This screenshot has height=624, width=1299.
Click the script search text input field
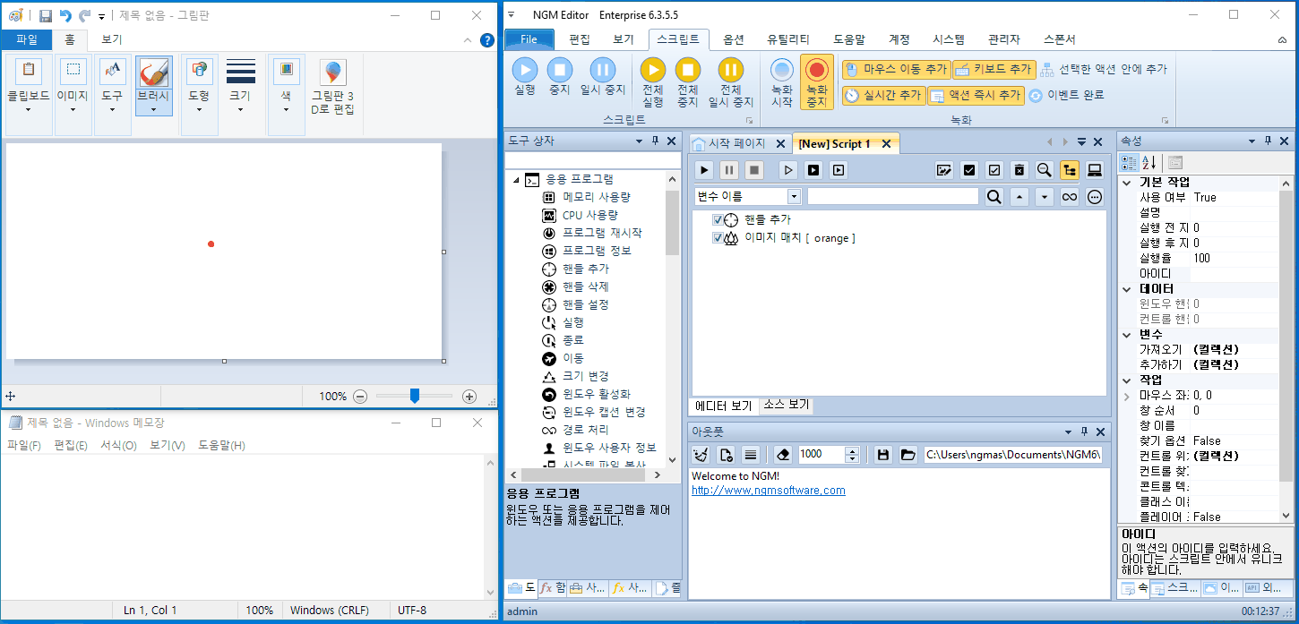893,197
